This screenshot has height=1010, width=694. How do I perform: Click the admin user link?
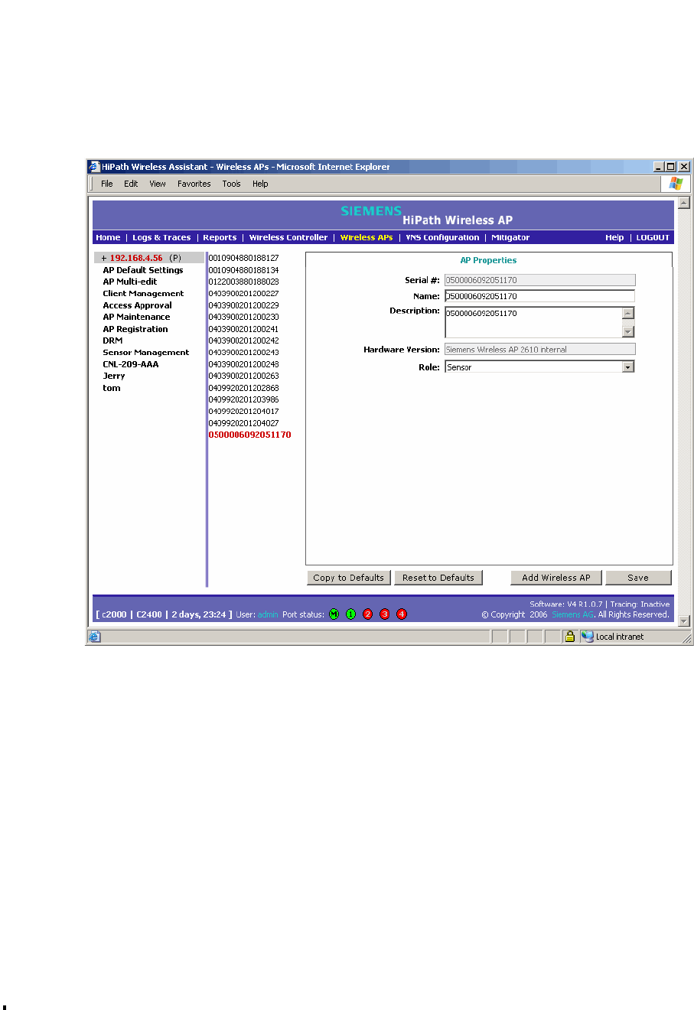(x=268, y=614)
